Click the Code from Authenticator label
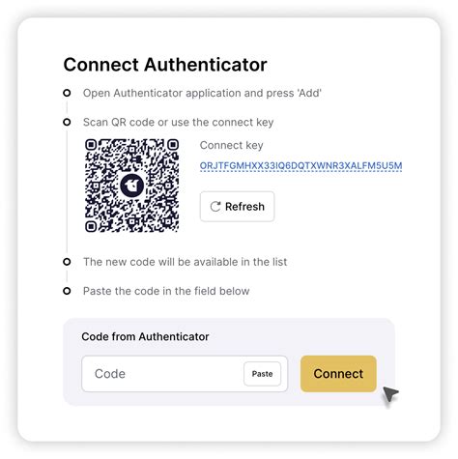458x459 pixels. click(x=145, y=336)
